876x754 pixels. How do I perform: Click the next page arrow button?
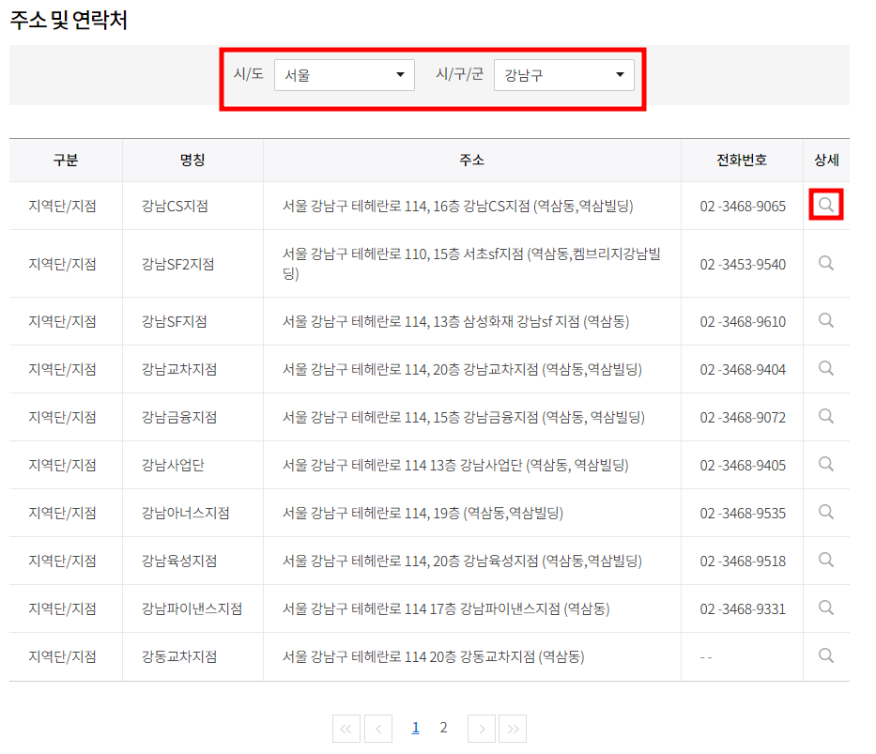click(x=481, y=728)
